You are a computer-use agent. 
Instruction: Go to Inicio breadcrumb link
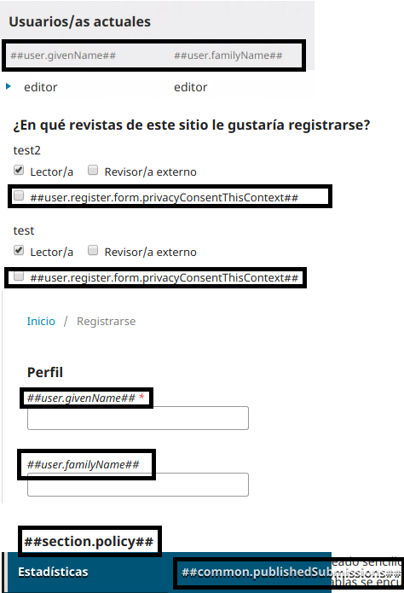point(41,321)
